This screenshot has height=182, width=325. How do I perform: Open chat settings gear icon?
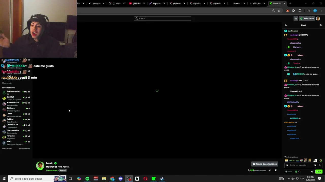312,171
